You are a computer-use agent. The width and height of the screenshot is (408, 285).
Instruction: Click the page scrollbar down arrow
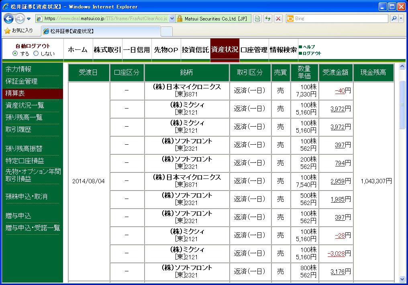click(402, 279)
